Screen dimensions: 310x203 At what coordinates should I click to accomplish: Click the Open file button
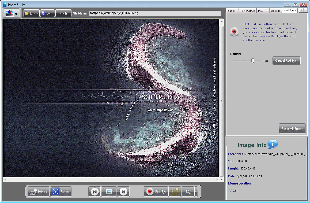31,13
